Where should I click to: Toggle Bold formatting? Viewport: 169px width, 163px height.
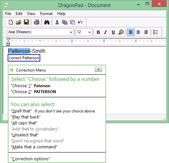coord(98,32)
